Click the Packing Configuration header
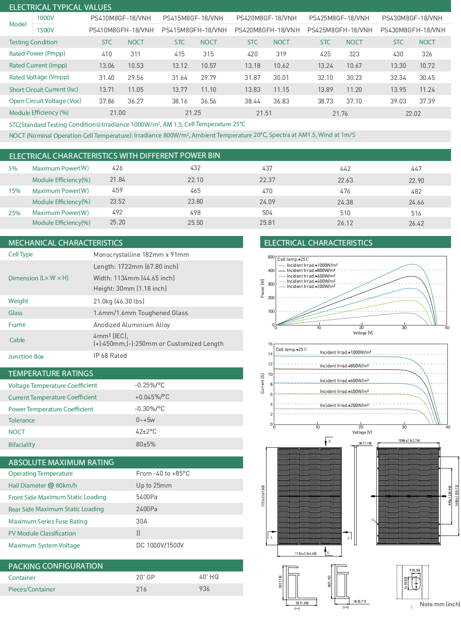461x617 pixels. [x=55, y=566]
